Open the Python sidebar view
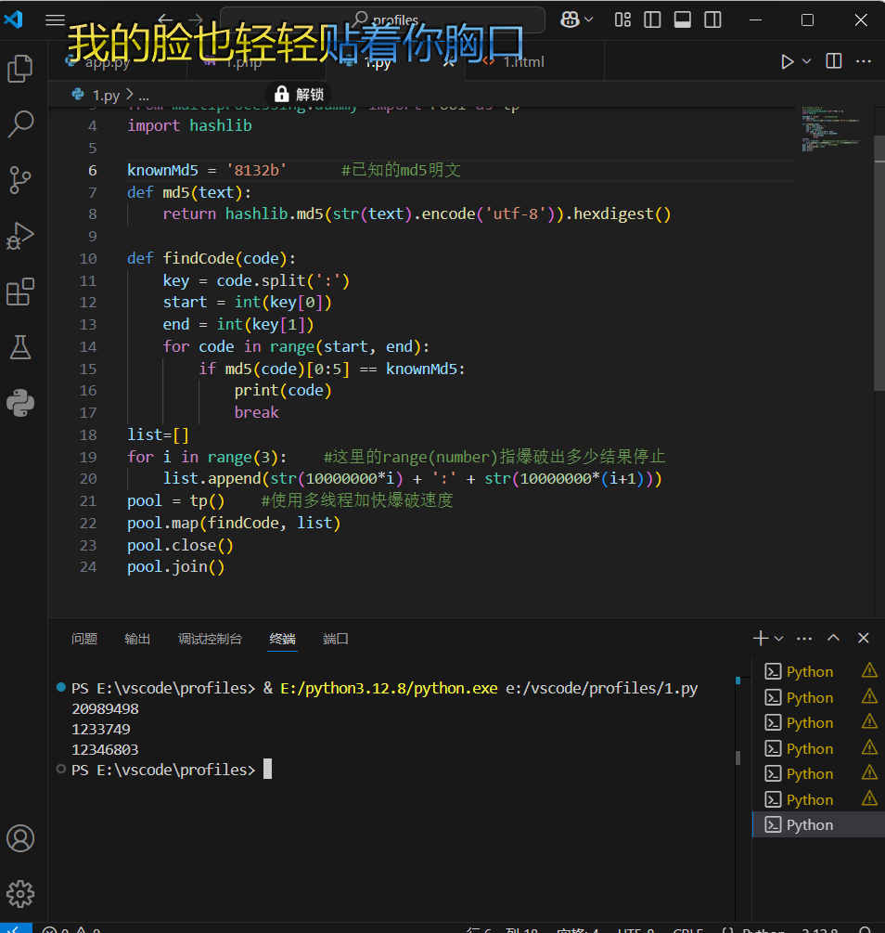The height and width of the screenshot is (933, 885). [x=20, y=403]
